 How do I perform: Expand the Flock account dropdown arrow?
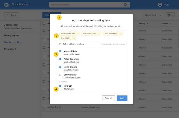coord(174,5)
